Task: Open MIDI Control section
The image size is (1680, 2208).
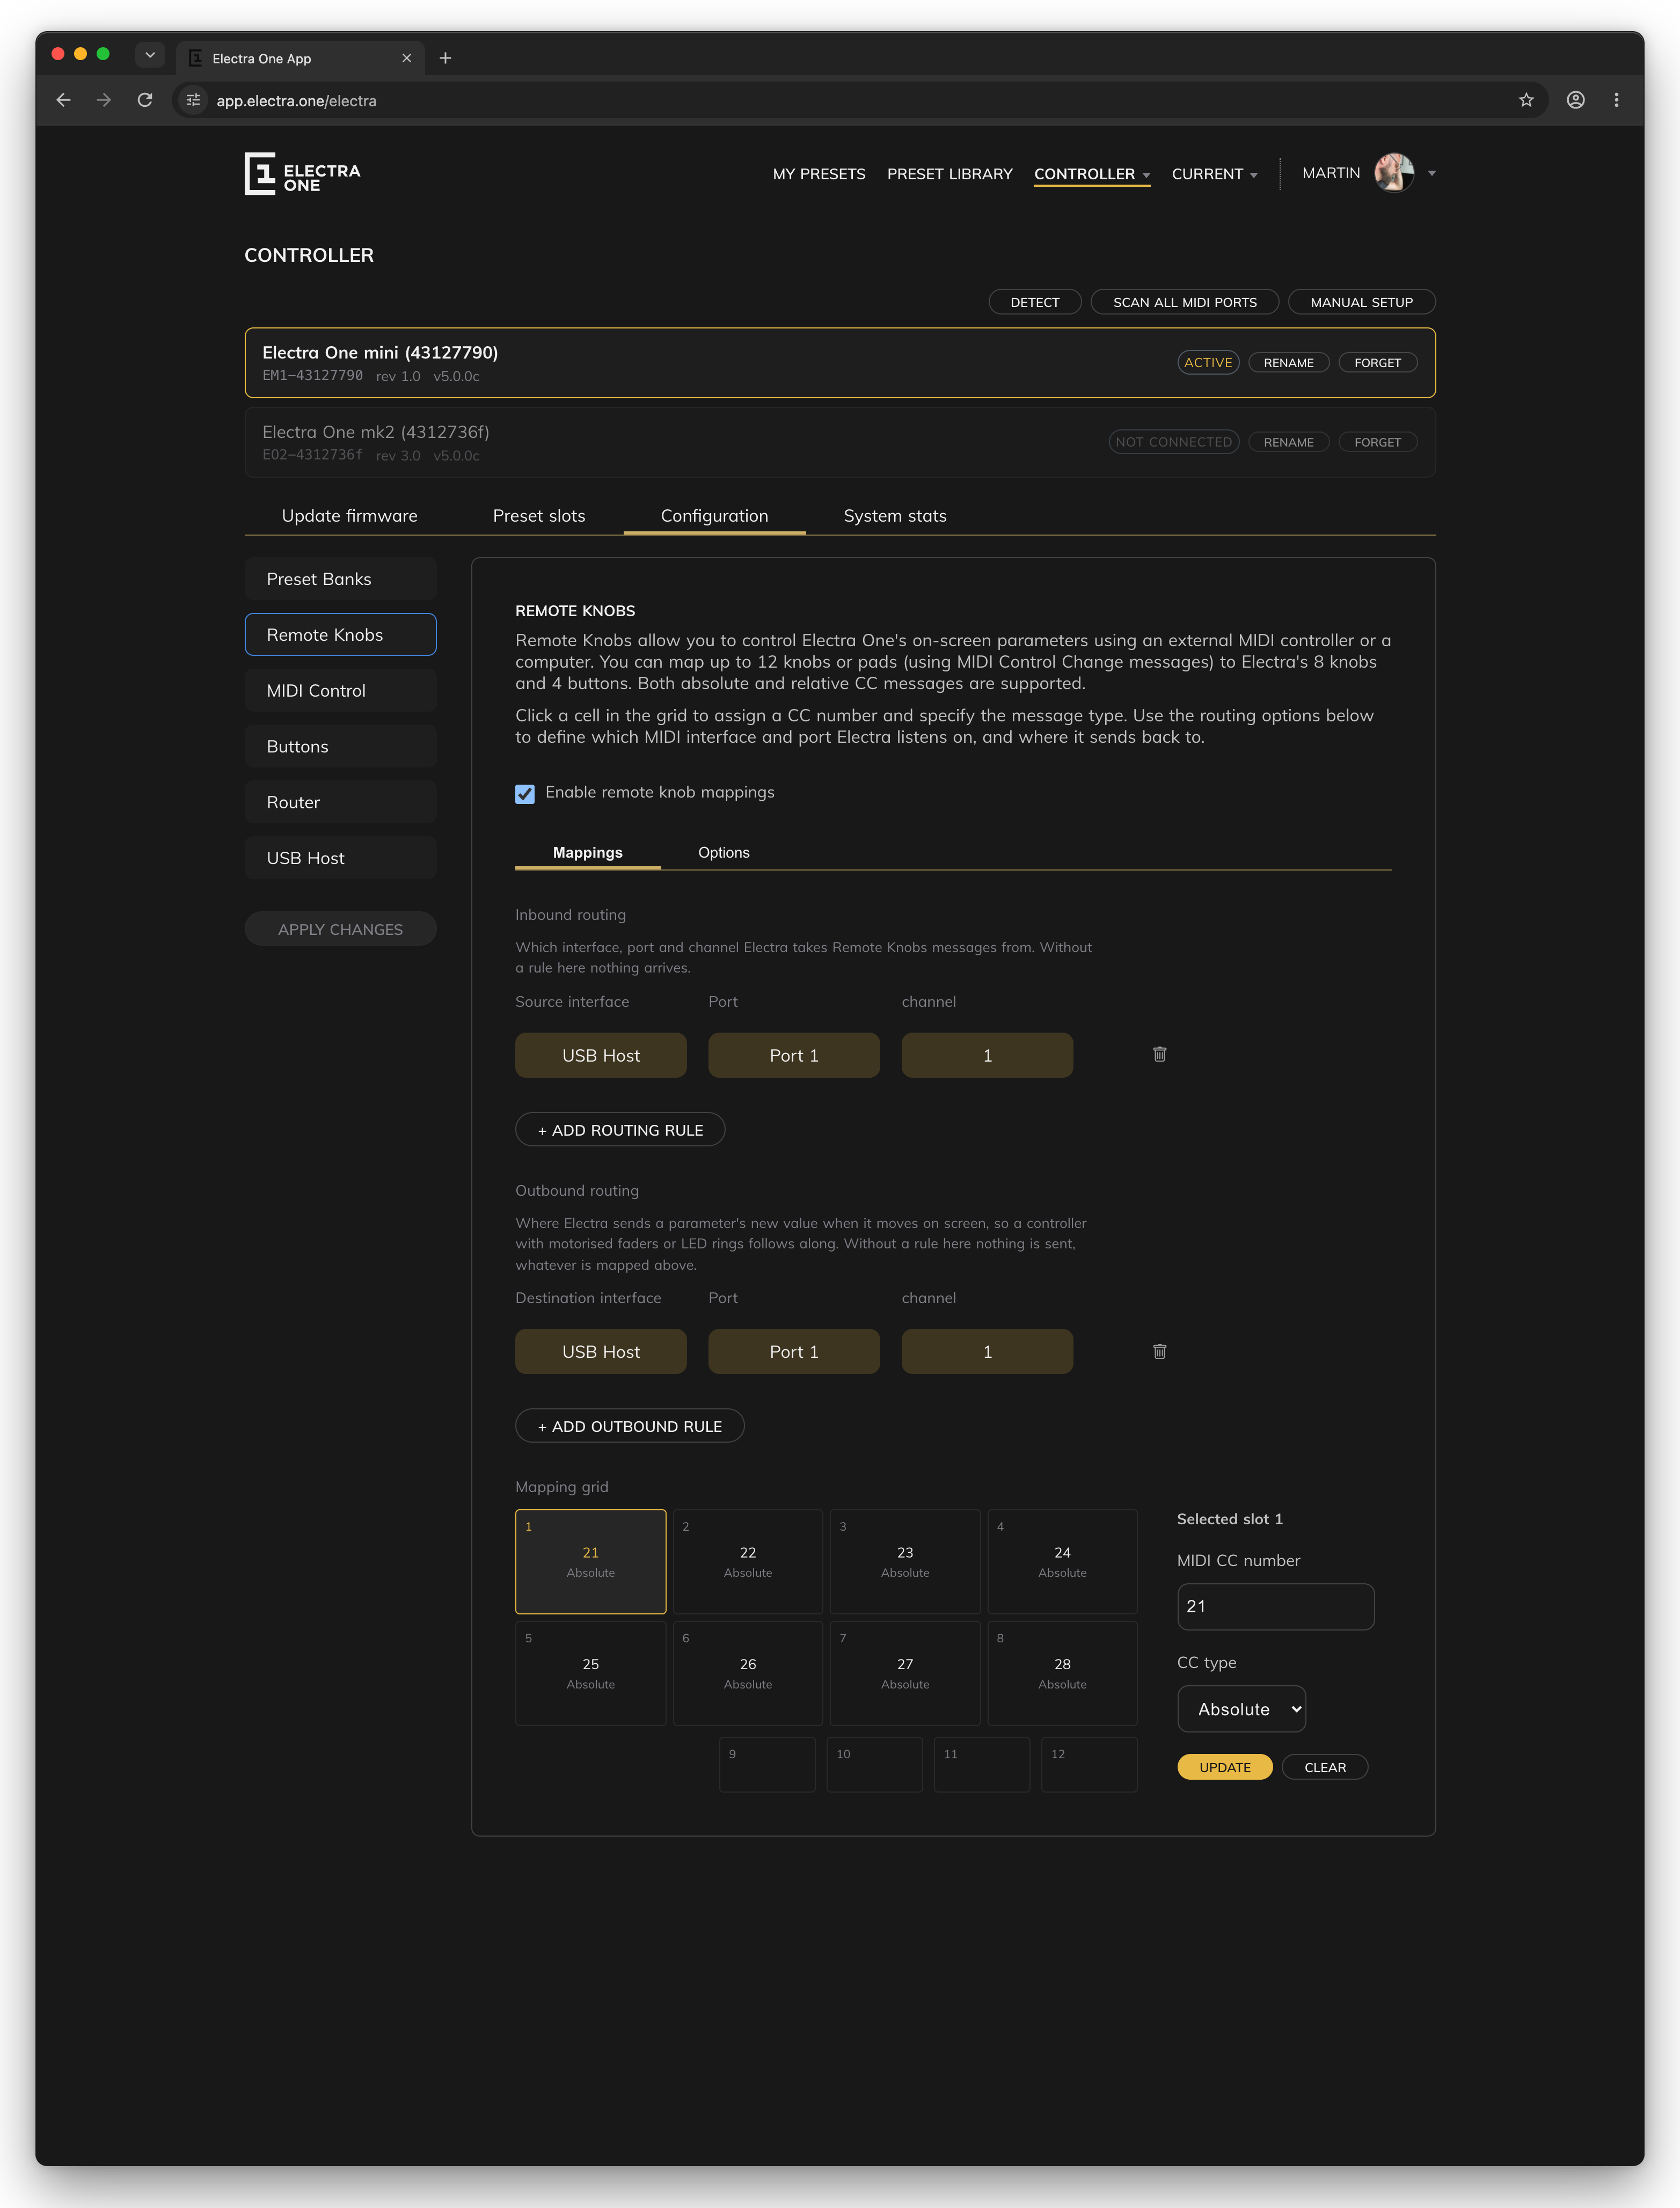Action: point(340,690)
